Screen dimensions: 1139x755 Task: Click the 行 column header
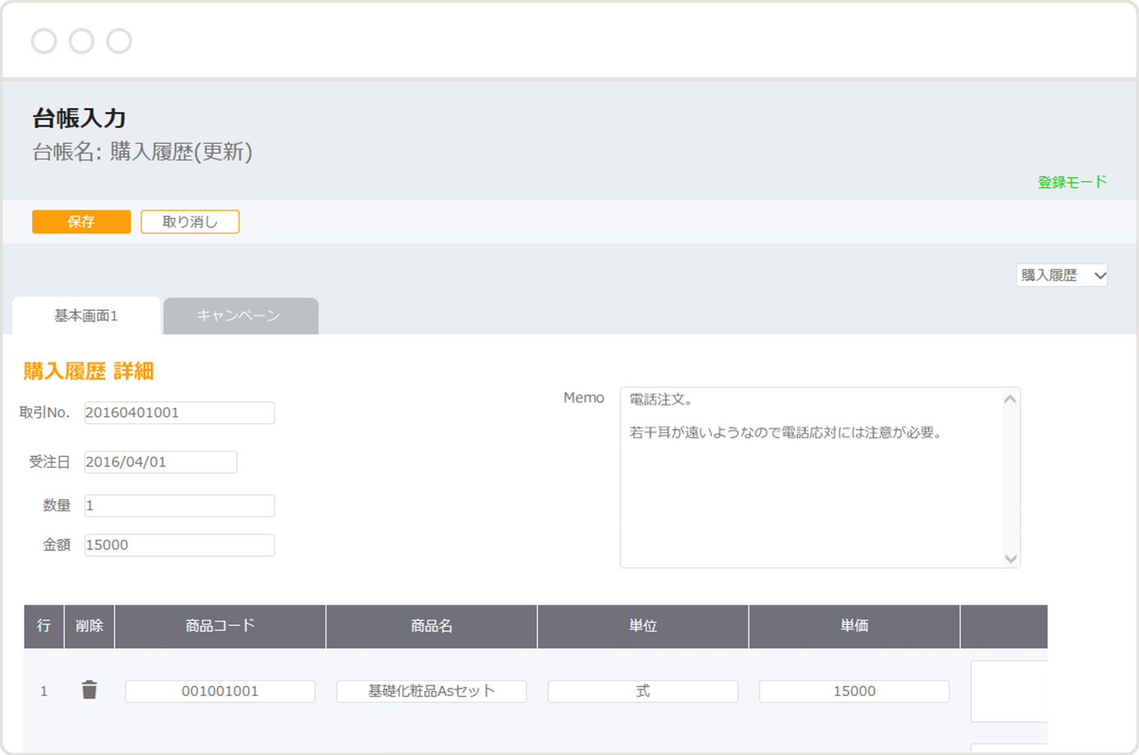(x=44, y=626)
